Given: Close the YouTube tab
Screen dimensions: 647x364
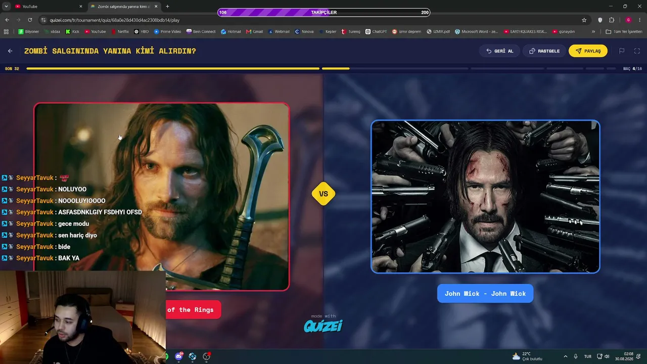Looking at the screenshot, I should [81, 7].
